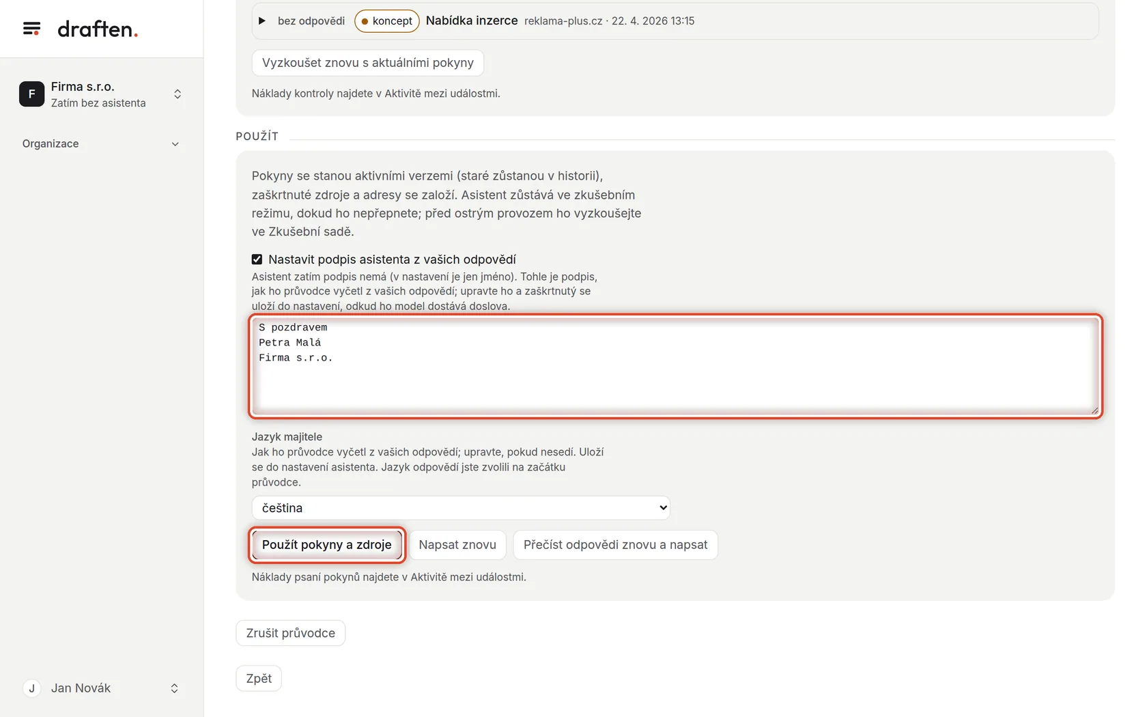Click 'Napsat znovu' button
The image size is (1147, 717).
tap(457, 545)
